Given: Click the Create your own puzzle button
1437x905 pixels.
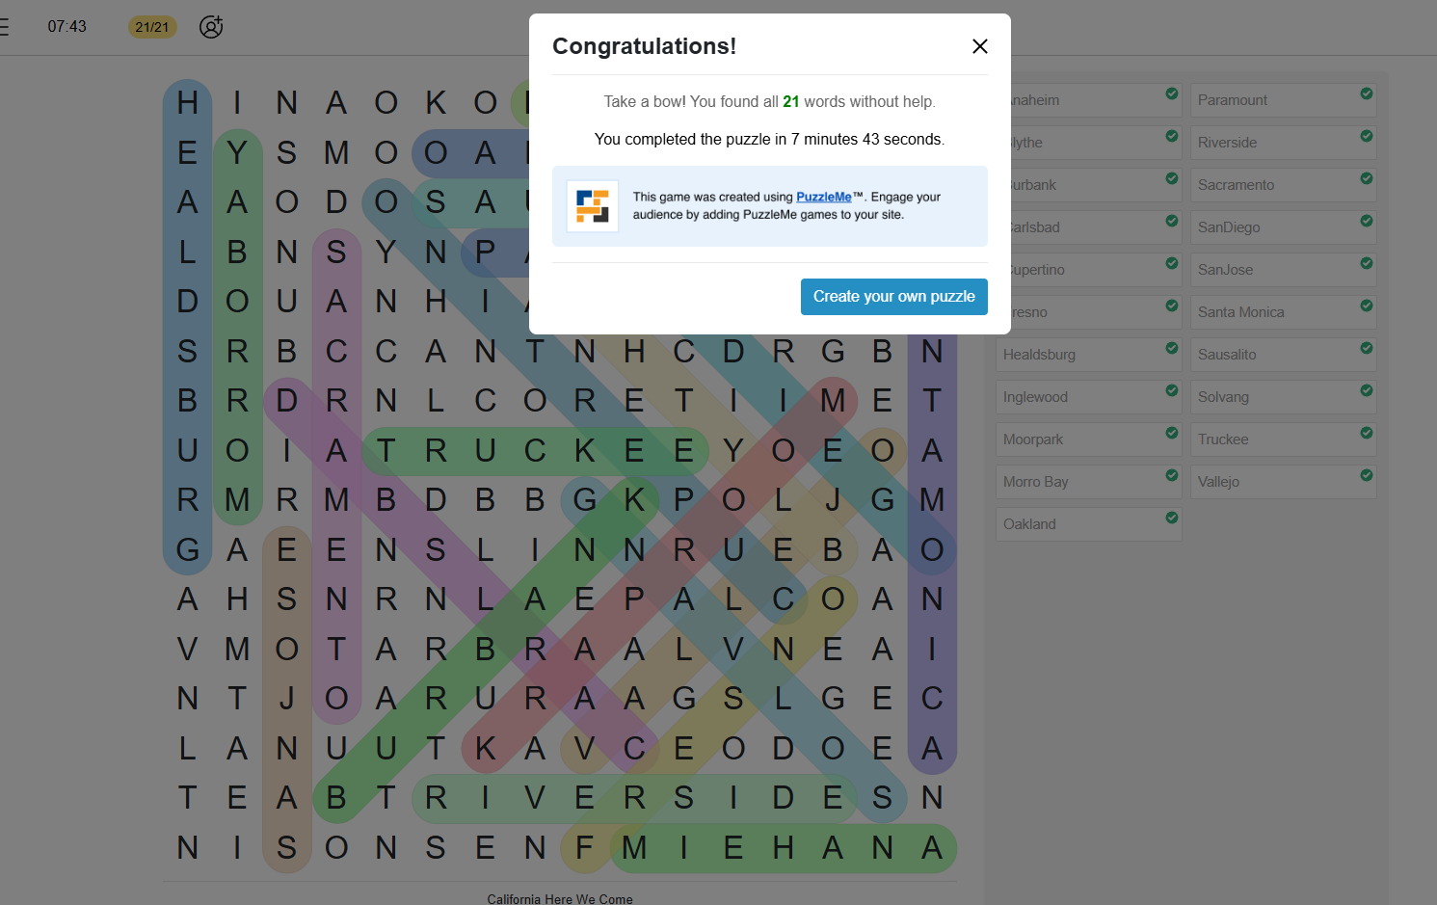Looking at the screenshot, I should click(x=893, y=297).
